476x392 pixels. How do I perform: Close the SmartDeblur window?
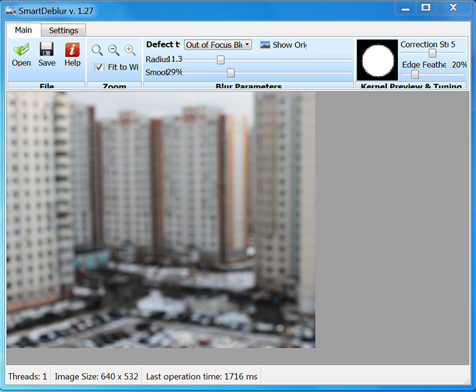point(454,7)
